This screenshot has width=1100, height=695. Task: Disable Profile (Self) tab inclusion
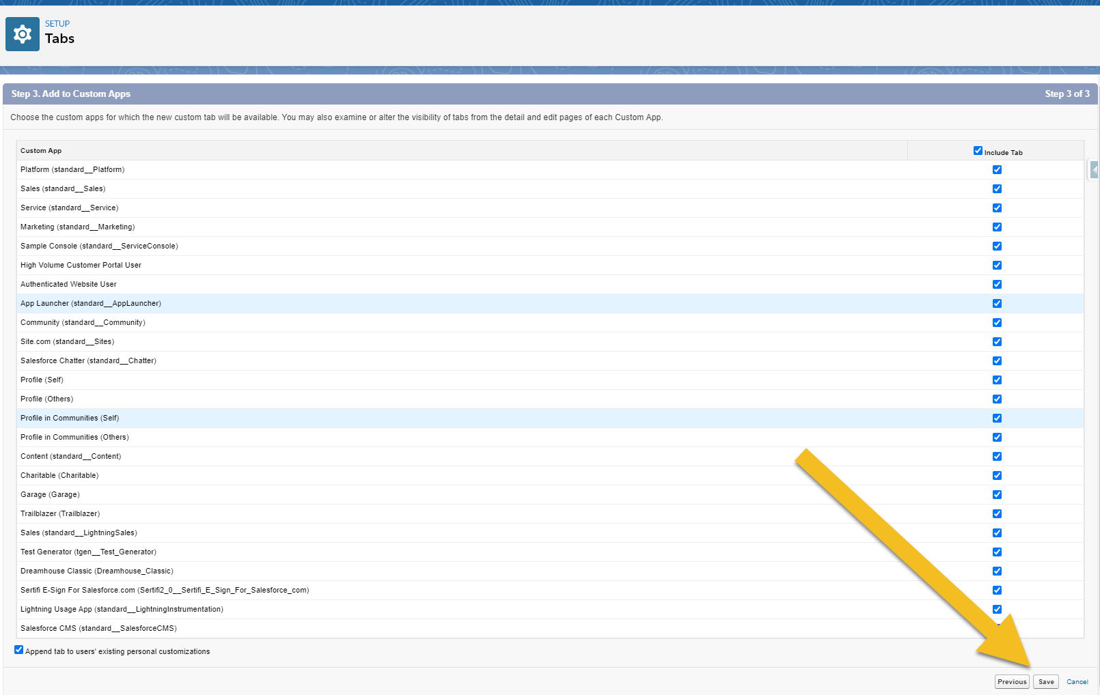coord(997,380)
